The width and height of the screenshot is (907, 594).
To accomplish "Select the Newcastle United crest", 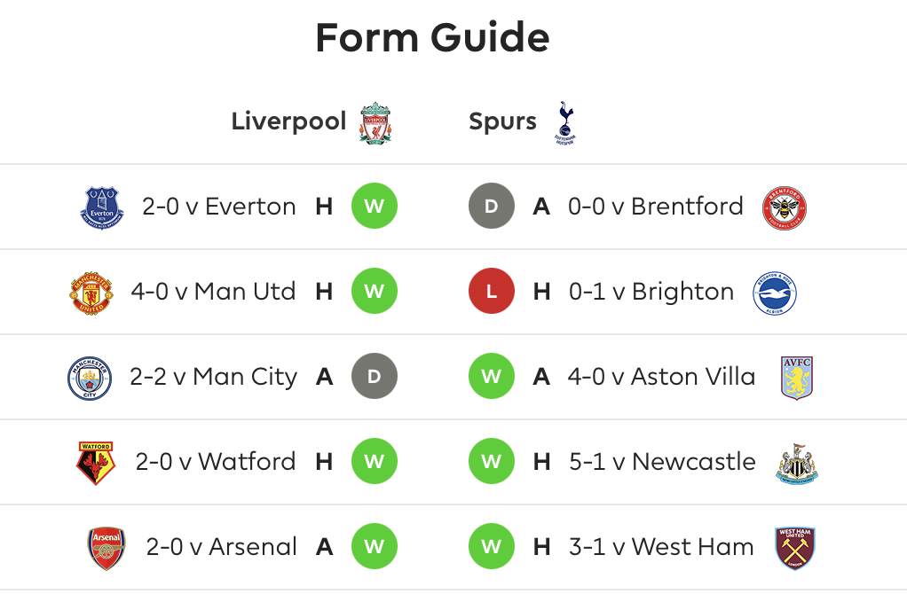I will coord(797,464).
